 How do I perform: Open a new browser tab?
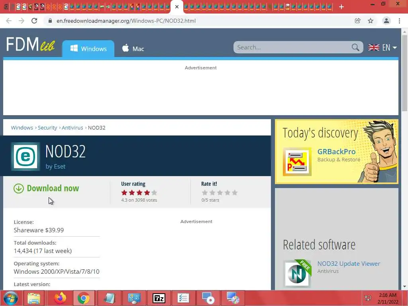coord(341,7)
